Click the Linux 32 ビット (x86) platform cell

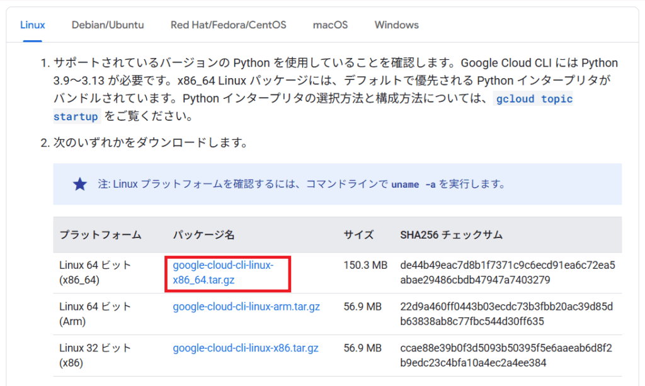pyautogui.click(x=95, y=355)
